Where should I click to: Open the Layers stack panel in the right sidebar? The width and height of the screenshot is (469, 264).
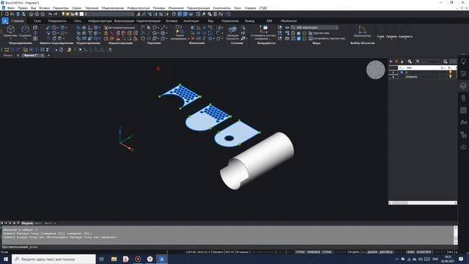coord(463,86)
